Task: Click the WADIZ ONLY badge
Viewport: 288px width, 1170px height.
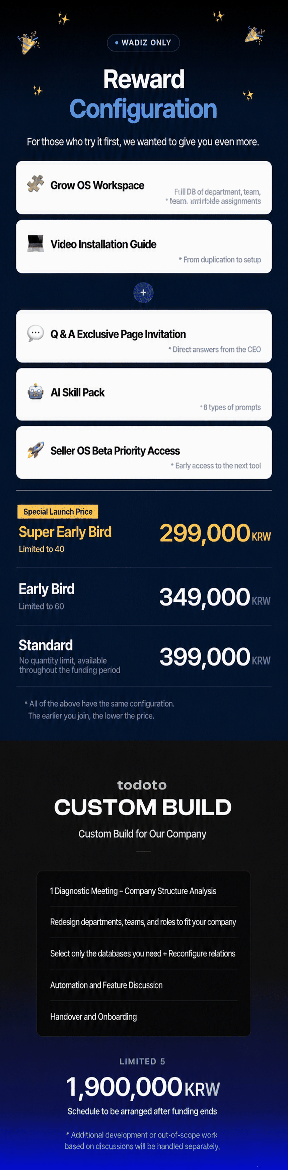Action: pos(144,43)
